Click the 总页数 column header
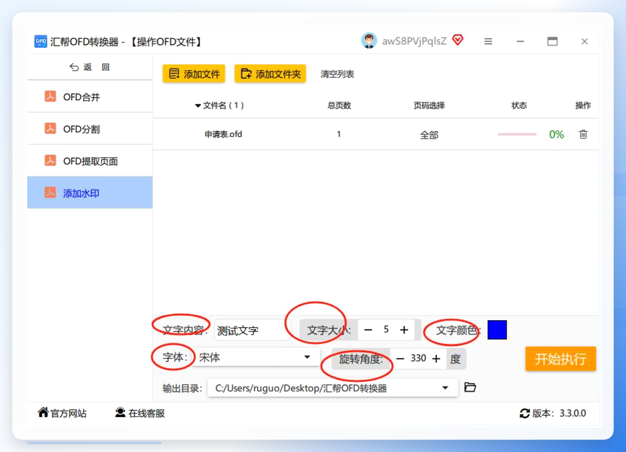 point(339,106)
